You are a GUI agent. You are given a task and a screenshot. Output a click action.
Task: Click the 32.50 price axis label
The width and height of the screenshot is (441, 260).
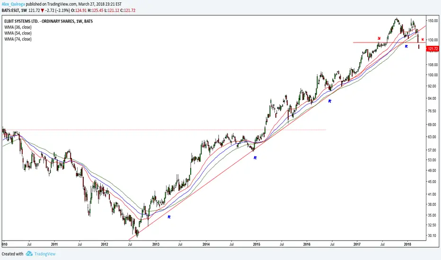tap(433, 225)
